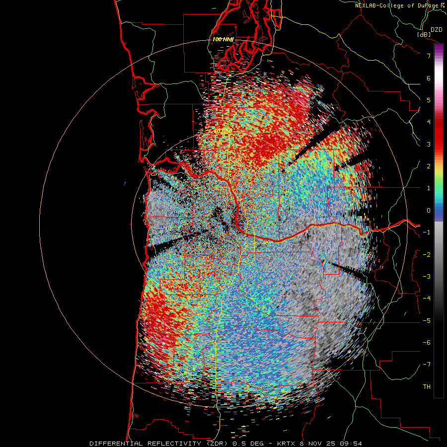Click the -3 dB scale tick label
The image size is (447, 447).
(427, 277)
